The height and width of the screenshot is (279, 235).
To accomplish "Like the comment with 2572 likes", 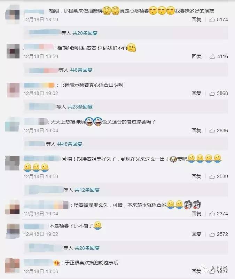I will point(212,234).
